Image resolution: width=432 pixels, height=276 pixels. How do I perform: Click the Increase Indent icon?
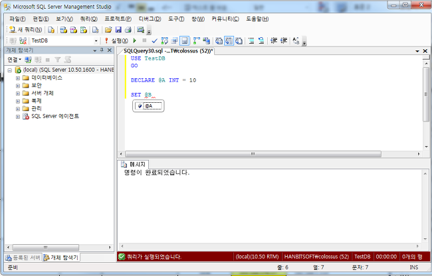pos(284,40)
